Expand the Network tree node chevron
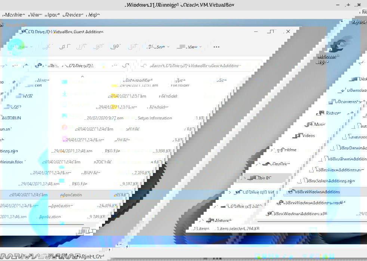Screen dimensions: 367x261 coord(201,220)
